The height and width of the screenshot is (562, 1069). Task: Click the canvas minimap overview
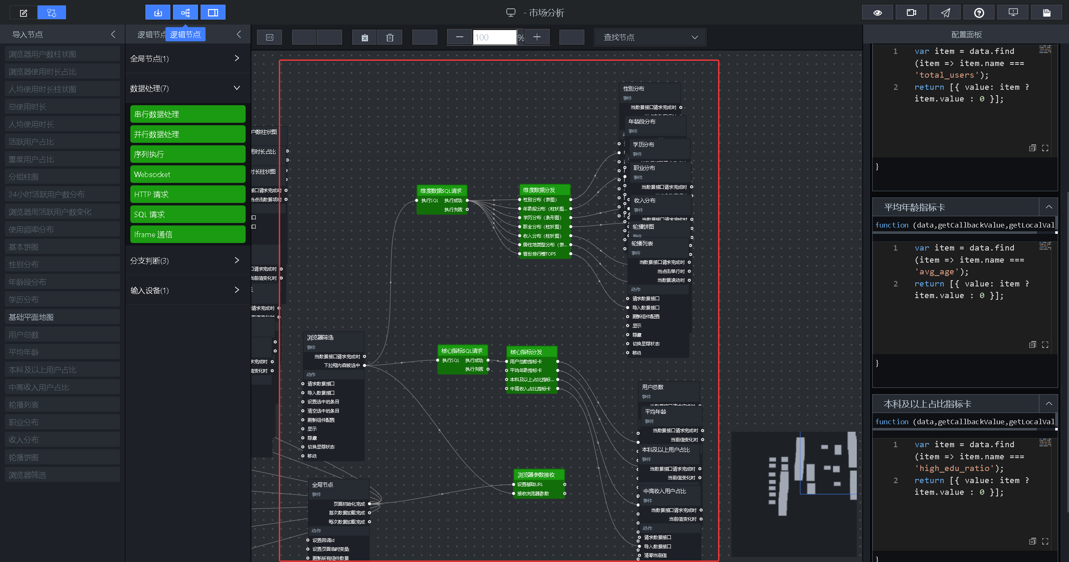tap(794, 494)
